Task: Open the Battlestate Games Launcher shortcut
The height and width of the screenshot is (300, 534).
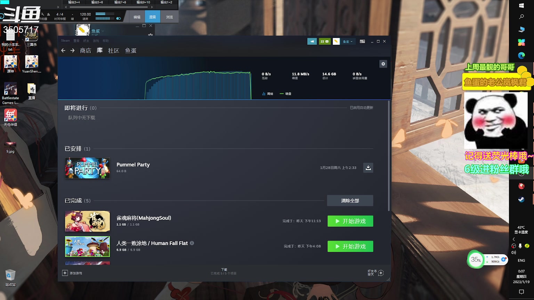Action: pyautogui.click(x=10, y=93)
